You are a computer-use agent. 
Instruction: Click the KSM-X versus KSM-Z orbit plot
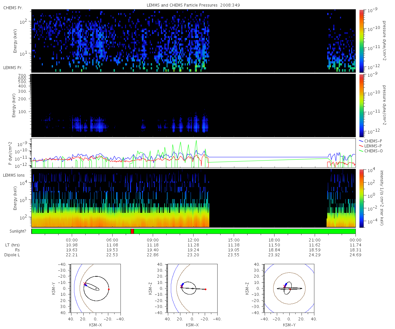192,289
